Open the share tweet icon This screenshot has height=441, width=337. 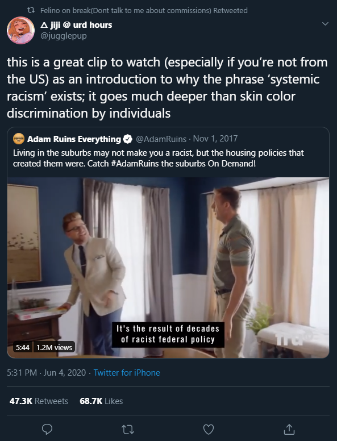click(x=289, y=429)
